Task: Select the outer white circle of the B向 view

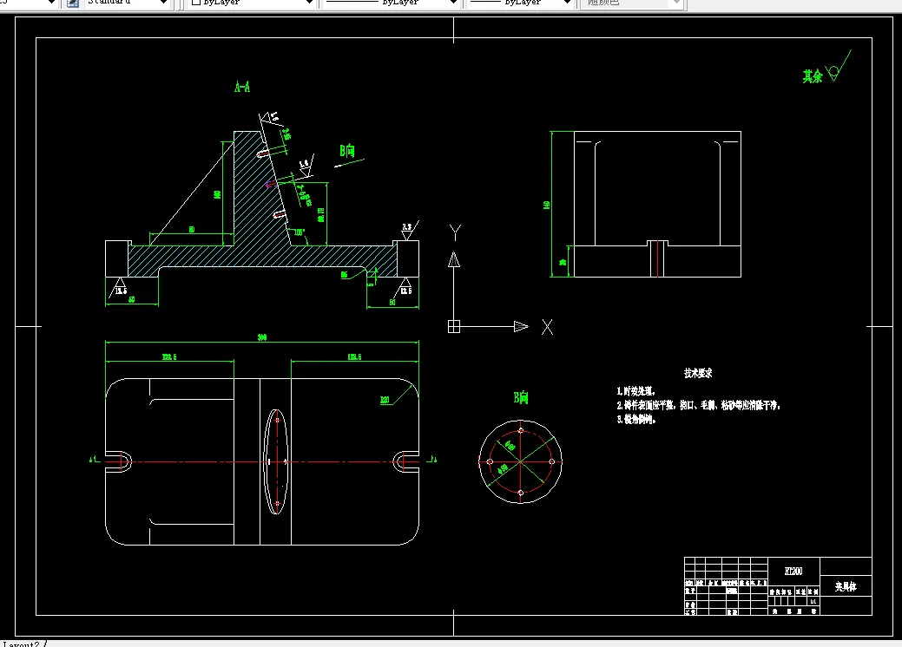Action: click(x=521, y=461)
